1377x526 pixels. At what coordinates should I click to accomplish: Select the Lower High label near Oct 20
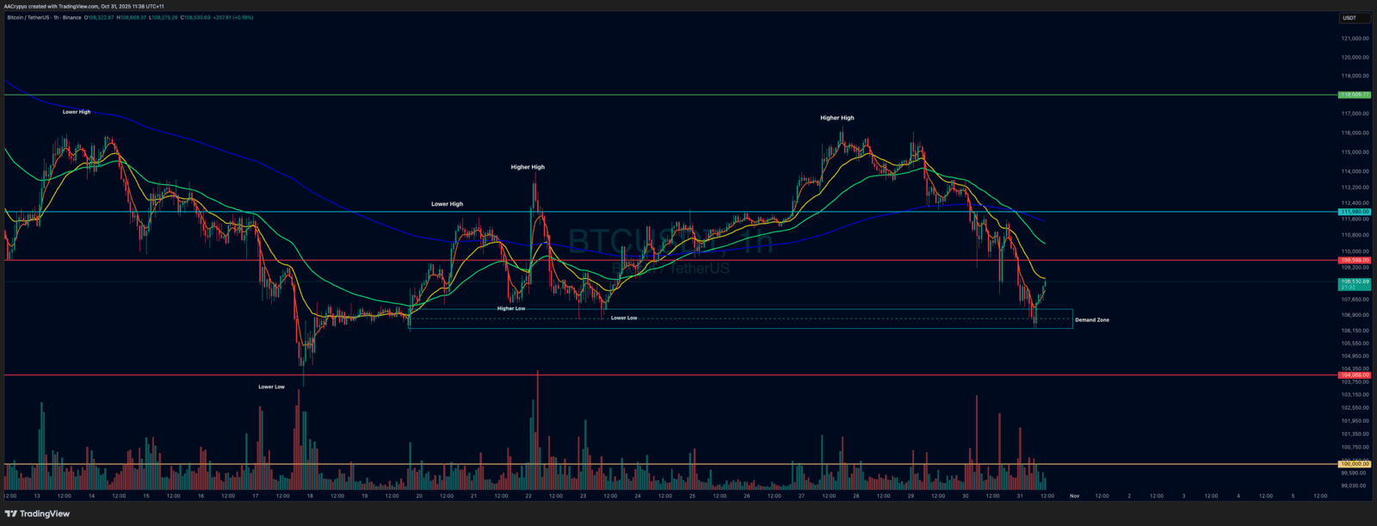point(447,204)
